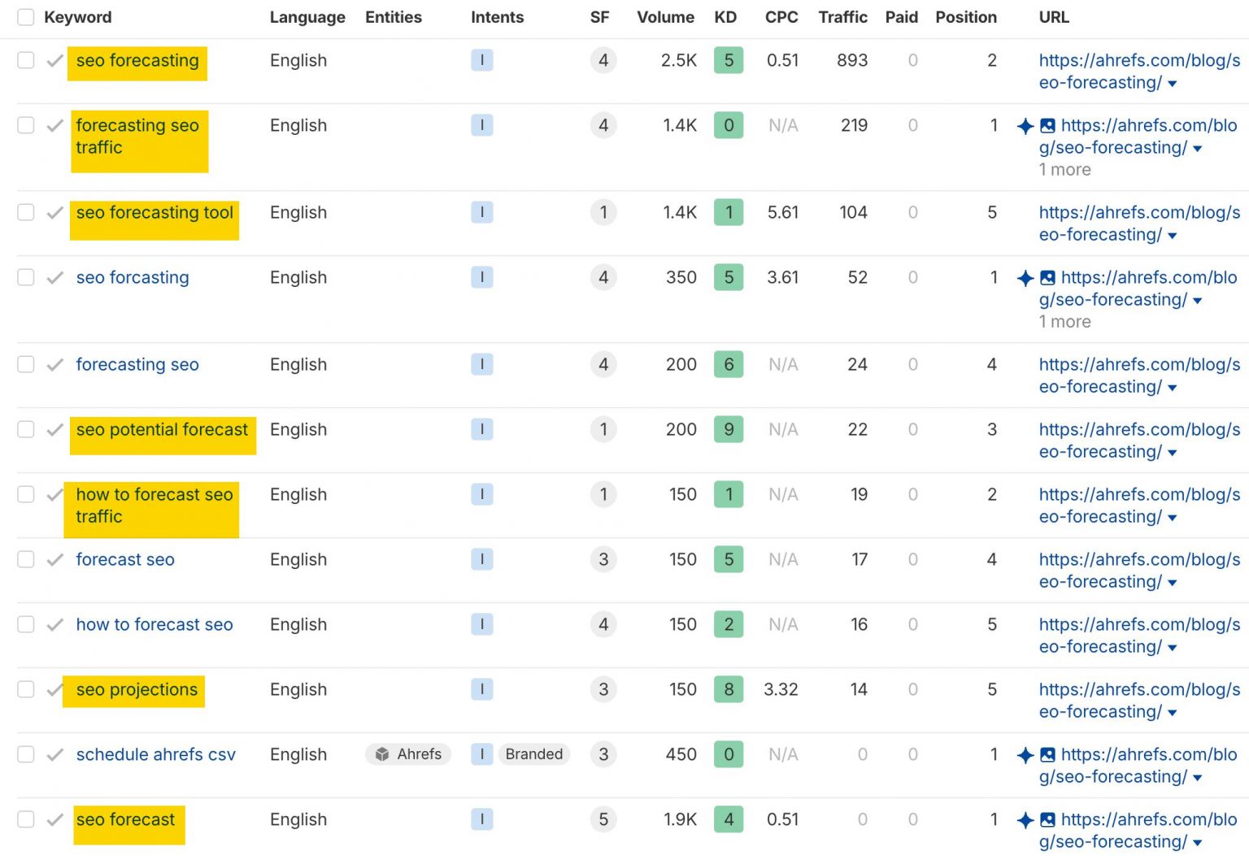Open the keyword link forecast seo

pos(124,559)
